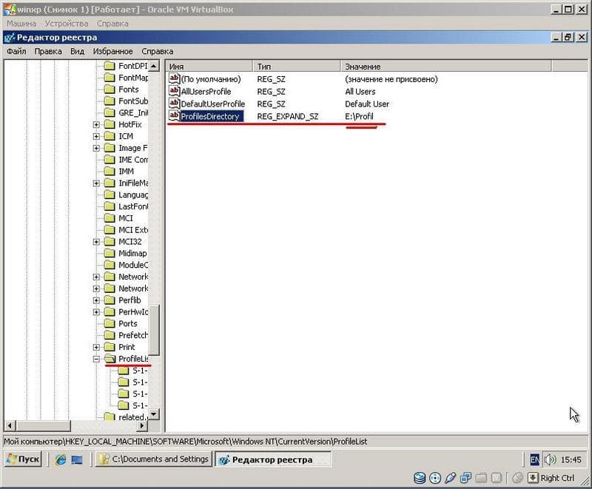Click the VirtualBox optical disk status icon
The image size is (592, 489).
pyautogui.click(x=435, y=478)
